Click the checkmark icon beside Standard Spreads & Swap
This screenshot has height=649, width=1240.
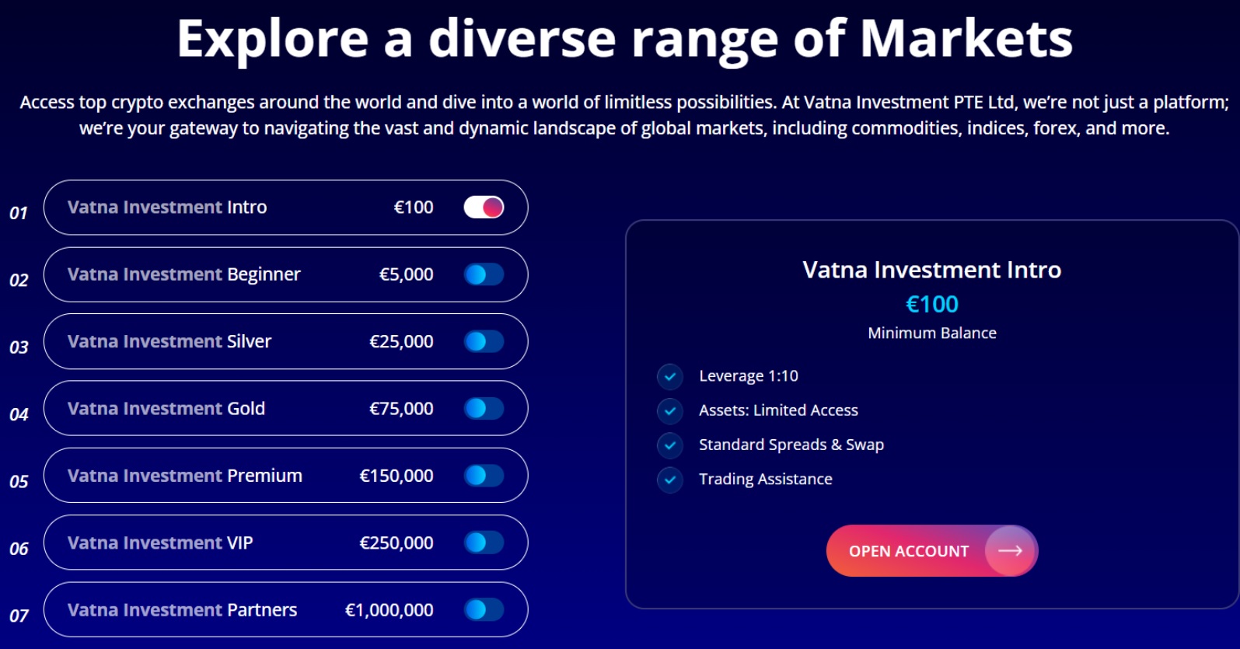669,445
